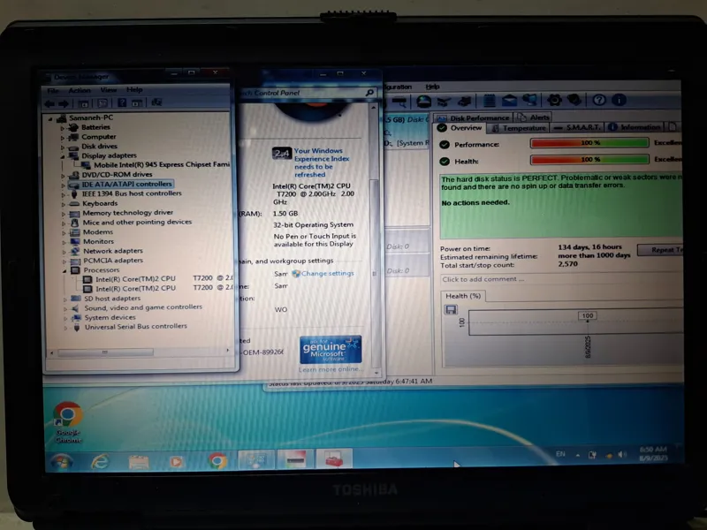Viewport: 707px width, 530px height.
Task: Collapse the Processors node
Action: click(65, 271)
